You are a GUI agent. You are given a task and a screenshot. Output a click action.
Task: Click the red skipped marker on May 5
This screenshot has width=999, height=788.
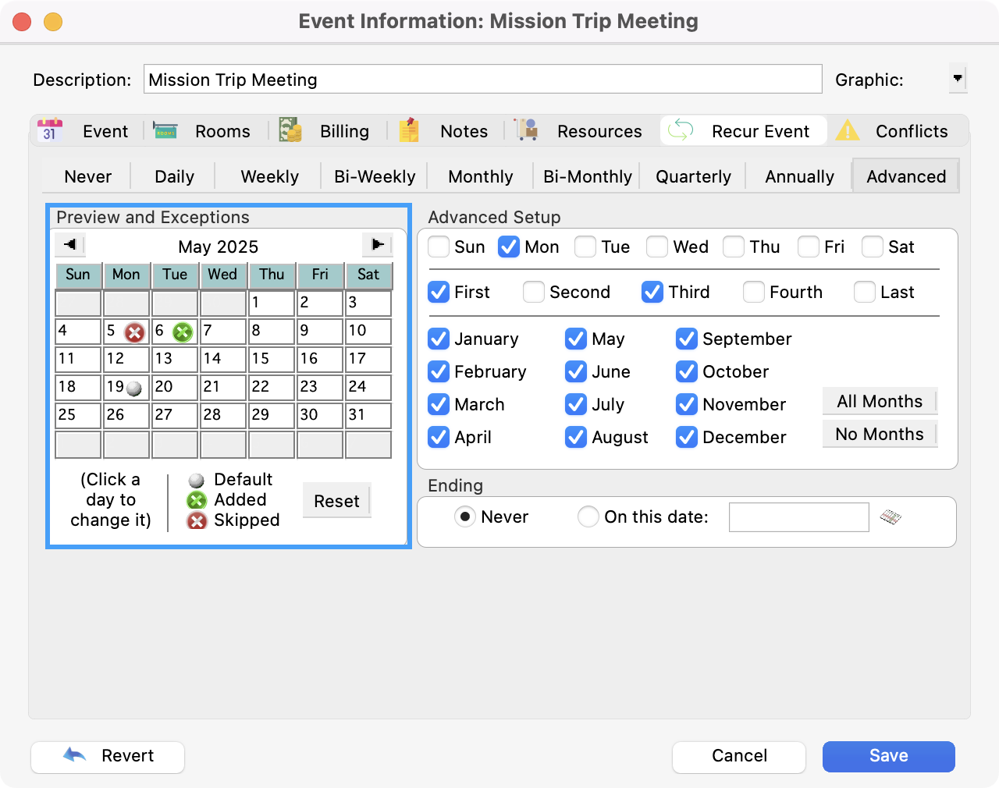(135, 333)
